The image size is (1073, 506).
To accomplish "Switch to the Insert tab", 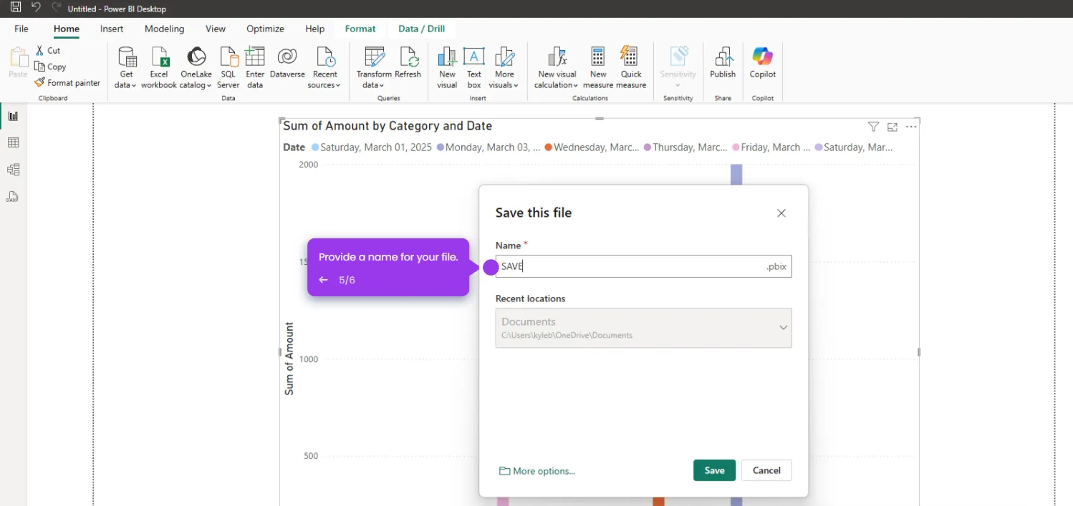I will pyautogui.click(x=112, y=29).
